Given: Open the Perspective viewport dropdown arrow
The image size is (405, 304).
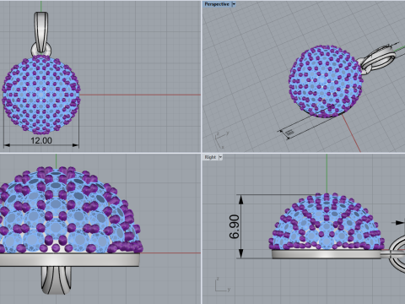Looking at the screenshot, I should pos(234,4).
